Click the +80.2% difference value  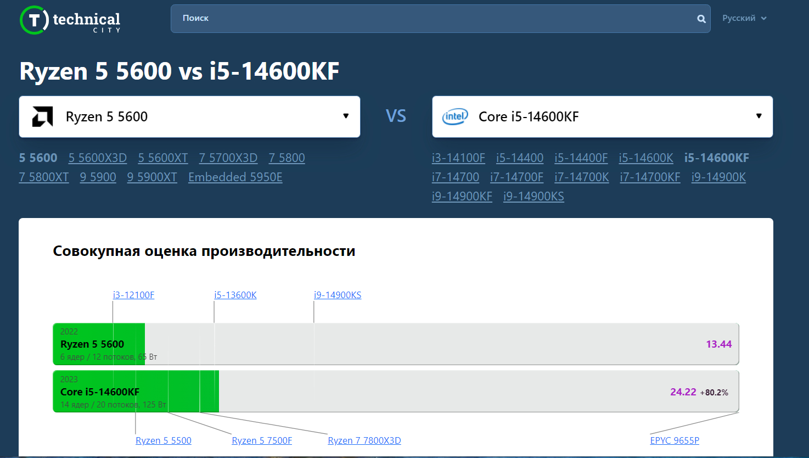(x=714, y=393)
